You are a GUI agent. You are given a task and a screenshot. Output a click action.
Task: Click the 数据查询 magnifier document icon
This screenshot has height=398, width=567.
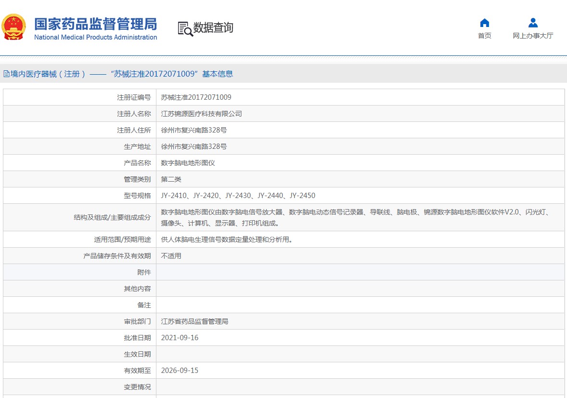pos(185,28)
